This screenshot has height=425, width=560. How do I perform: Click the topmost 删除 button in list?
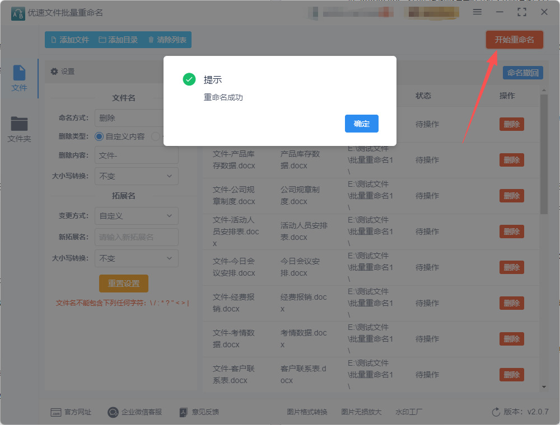[511, 124]
